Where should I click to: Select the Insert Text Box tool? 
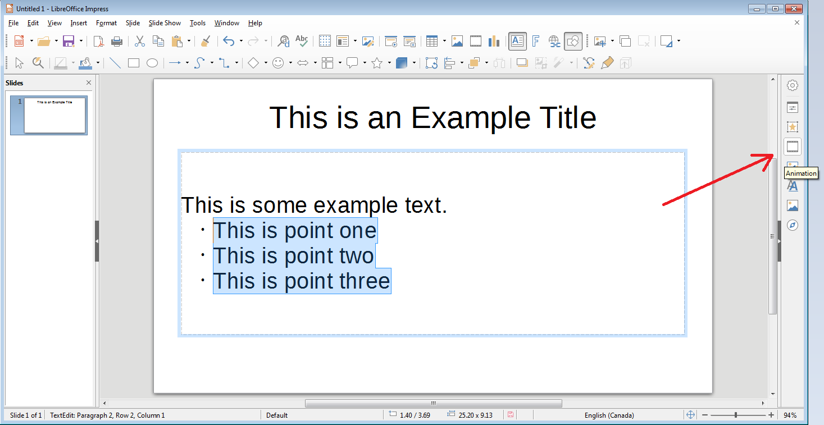[517, 41]
